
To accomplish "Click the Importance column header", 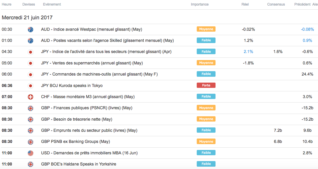I will [200, 4].
